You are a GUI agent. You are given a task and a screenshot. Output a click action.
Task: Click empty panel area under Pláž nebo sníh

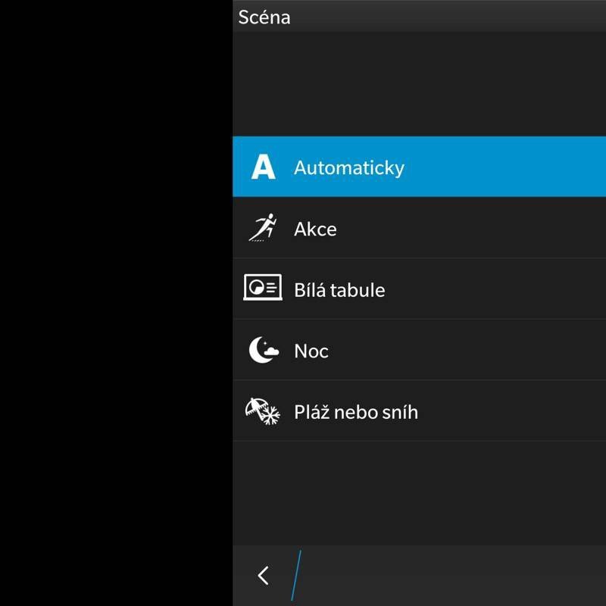point(417,492)
